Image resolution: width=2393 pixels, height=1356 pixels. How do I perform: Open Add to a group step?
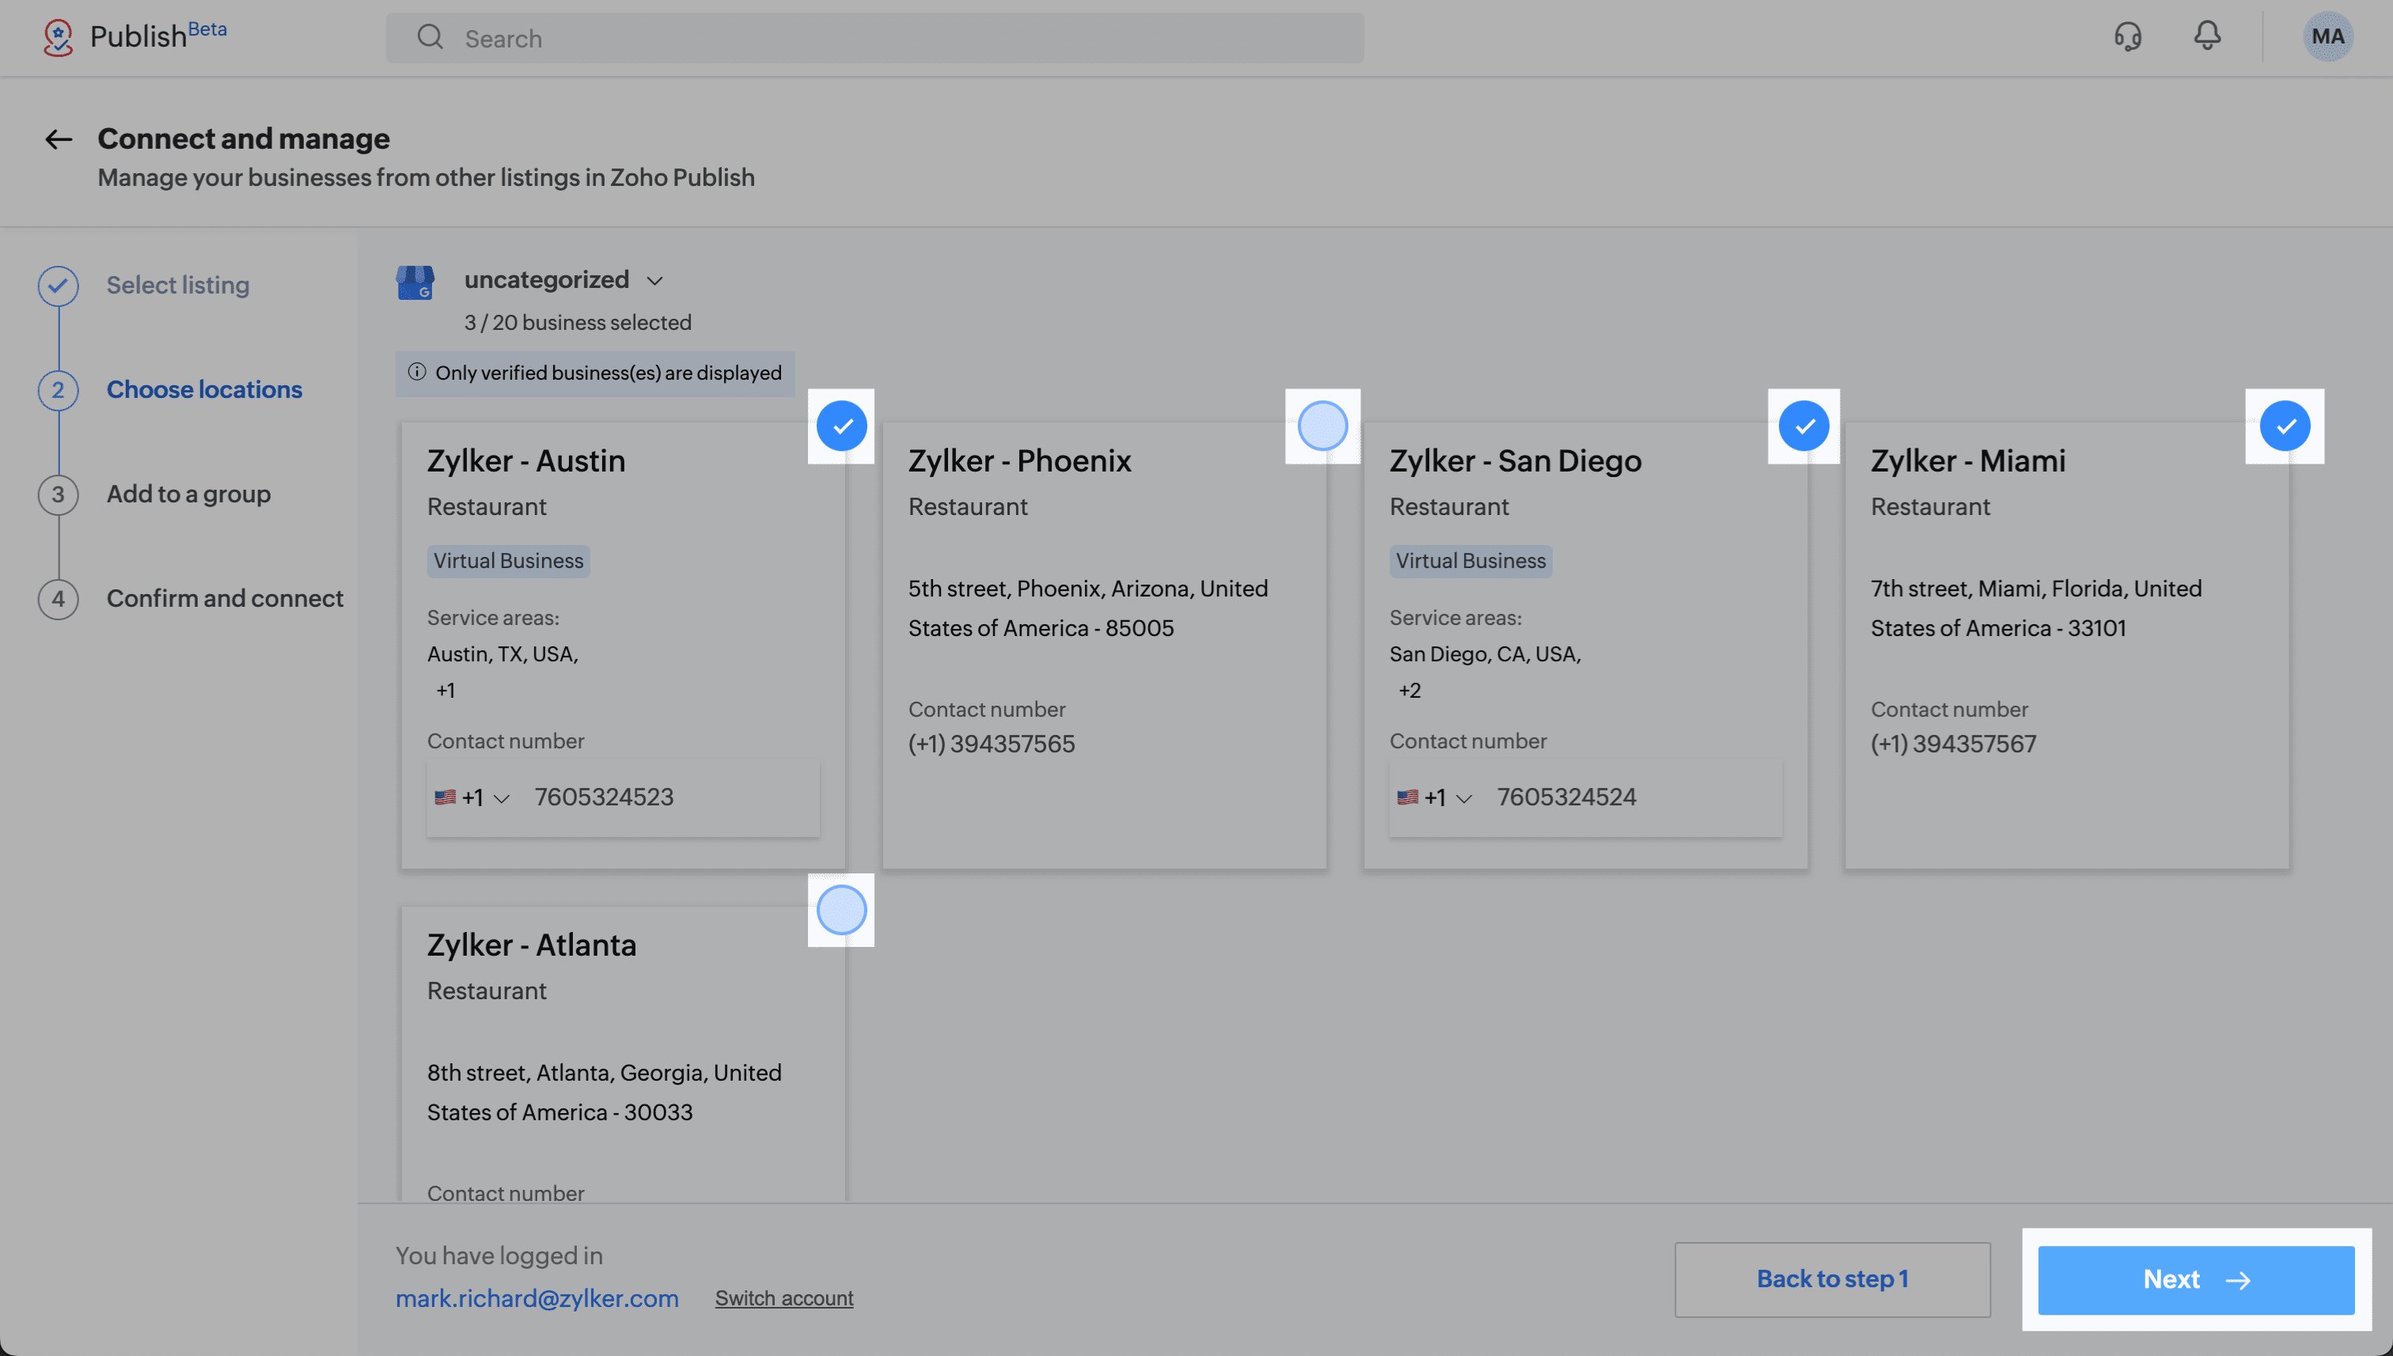click(x=188, y=494)
